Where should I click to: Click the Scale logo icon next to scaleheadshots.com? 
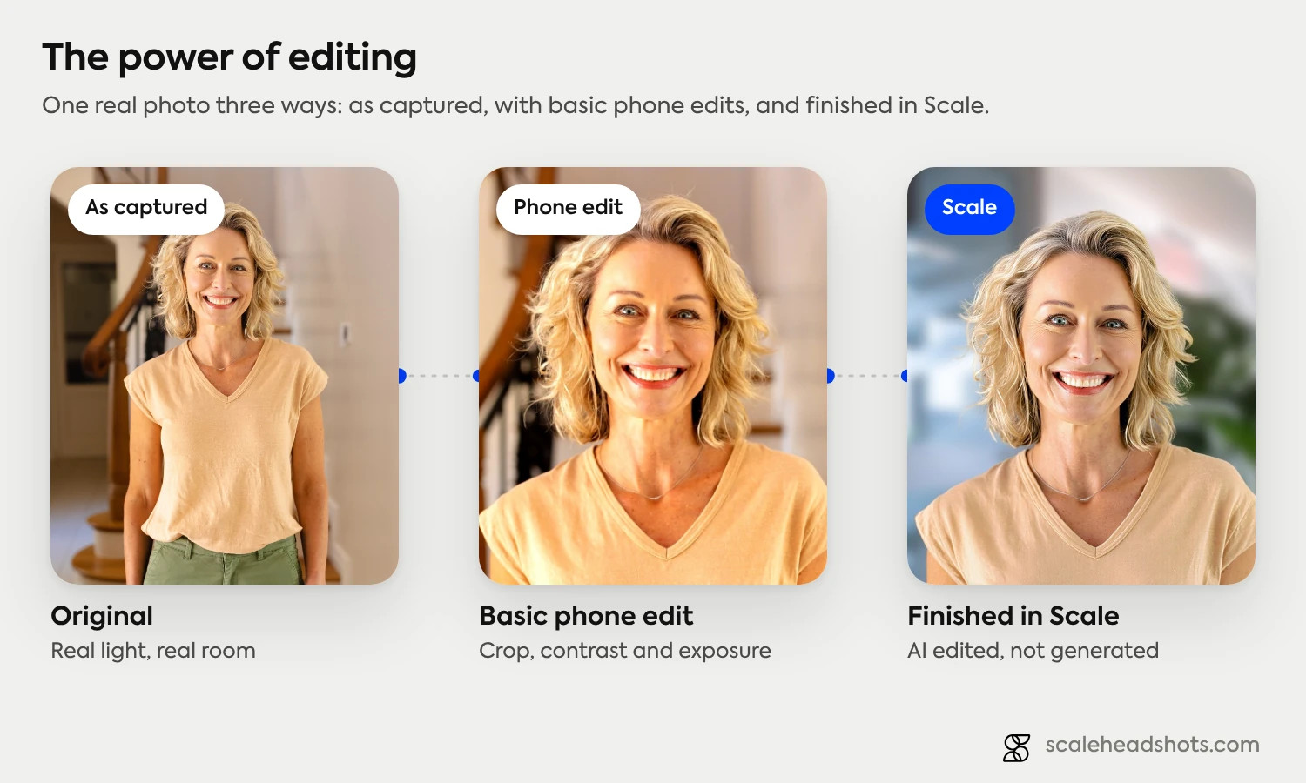pos(1016,747)
